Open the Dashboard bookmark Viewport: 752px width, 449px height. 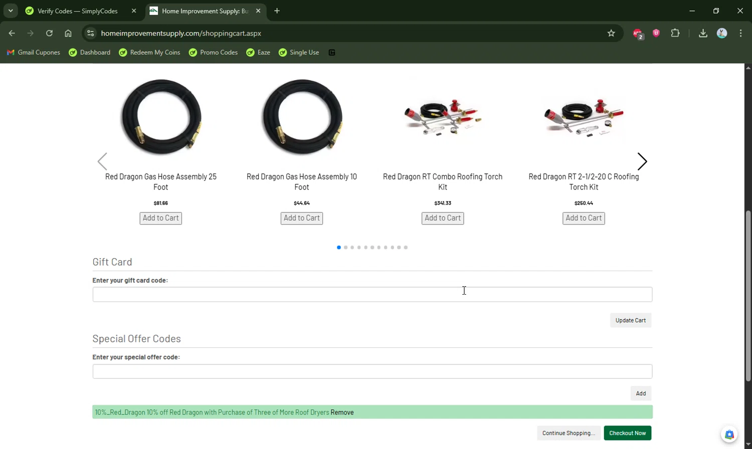90,52
